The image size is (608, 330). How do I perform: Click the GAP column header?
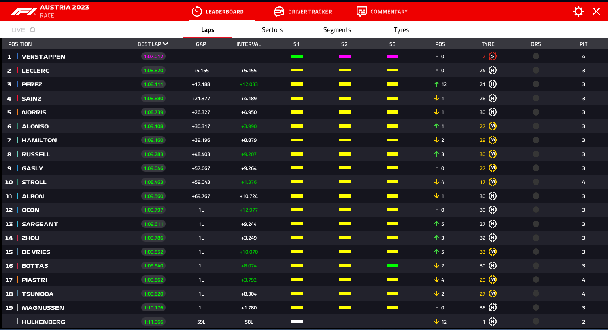pos(201,44)
